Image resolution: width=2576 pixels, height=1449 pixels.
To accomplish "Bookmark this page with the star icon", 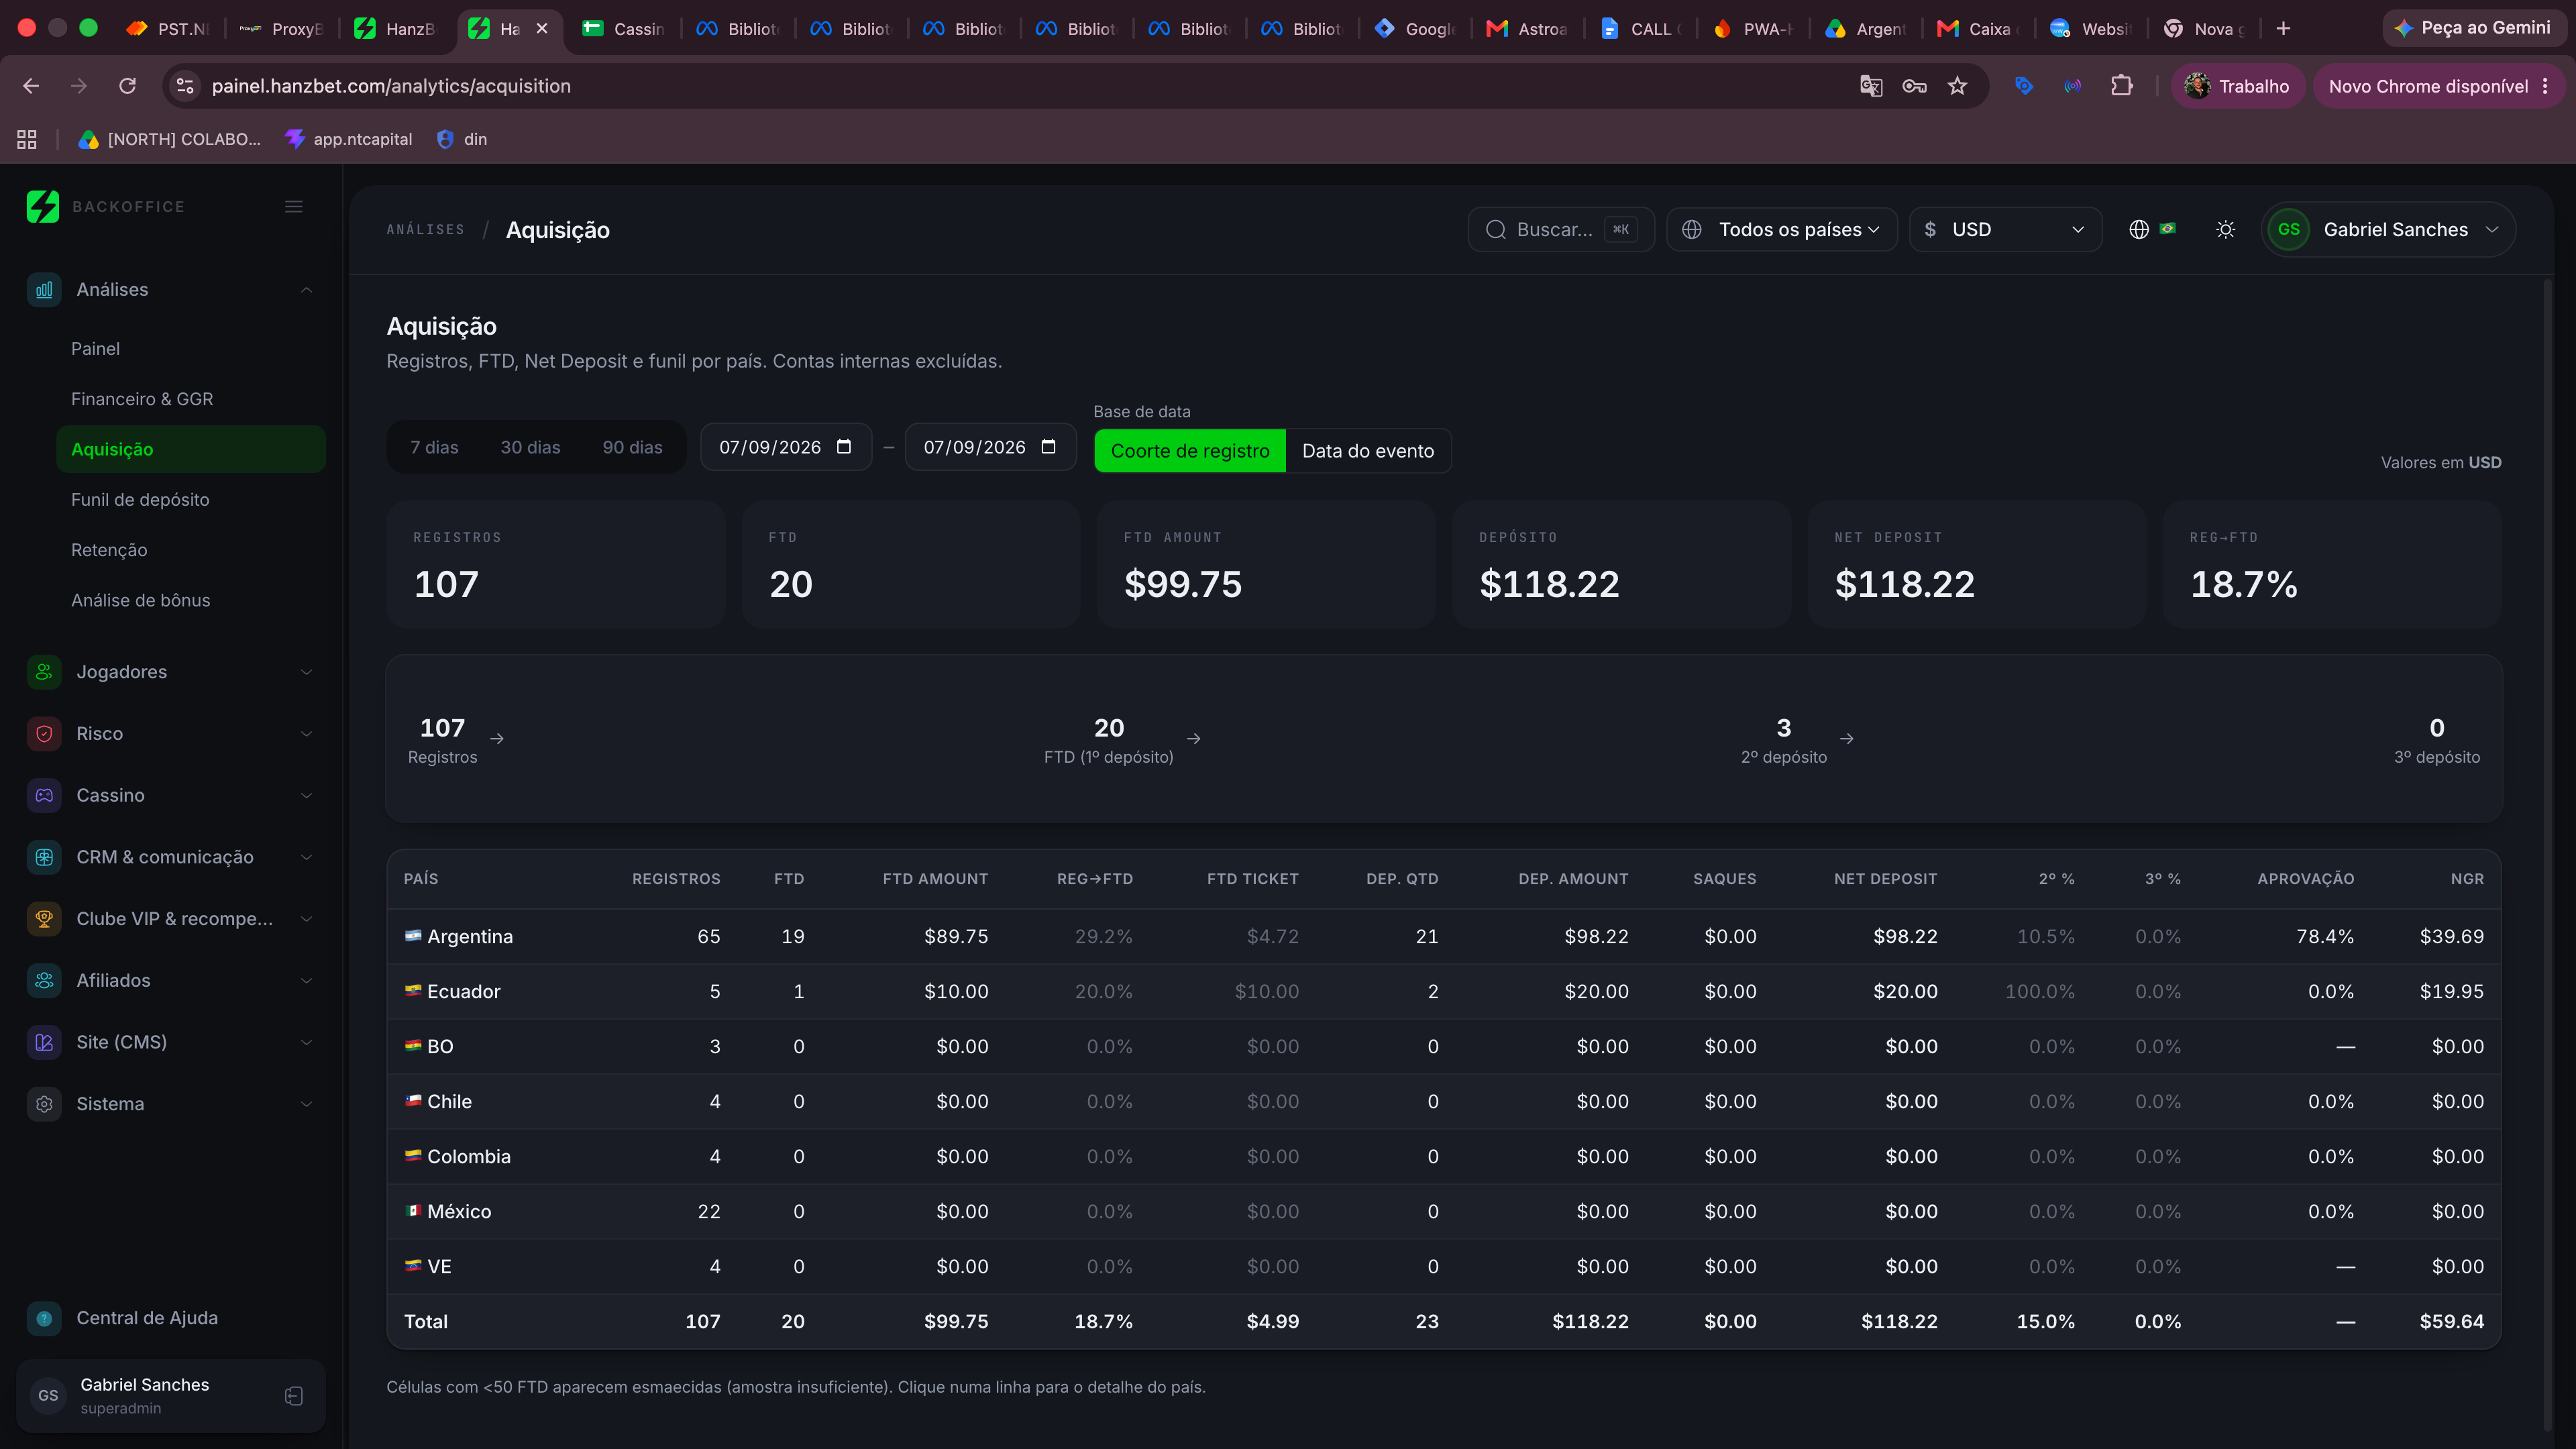I will tap(1957, 86).
